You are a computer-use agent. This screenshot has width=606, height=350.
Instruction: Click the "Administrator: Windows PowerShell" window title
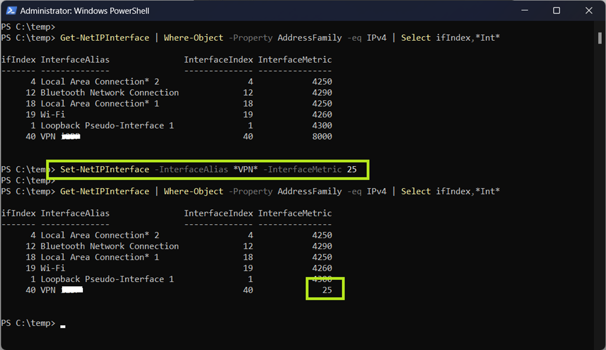click(85, 11)
